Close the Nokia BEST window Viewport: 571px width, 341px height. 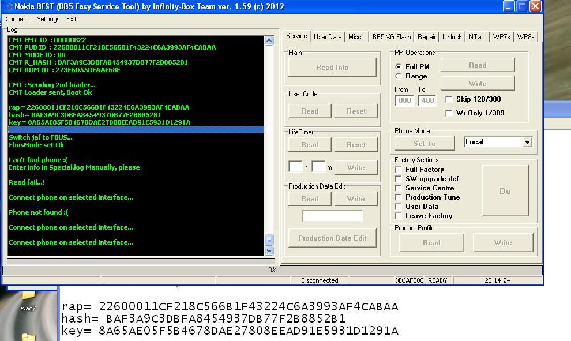[x=535, y=6]
